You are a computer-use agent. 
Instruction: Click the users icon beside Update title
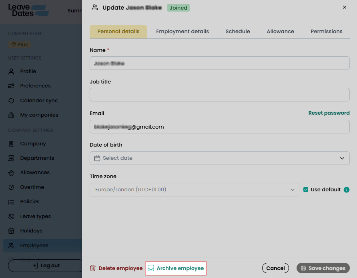pos(95,8)
